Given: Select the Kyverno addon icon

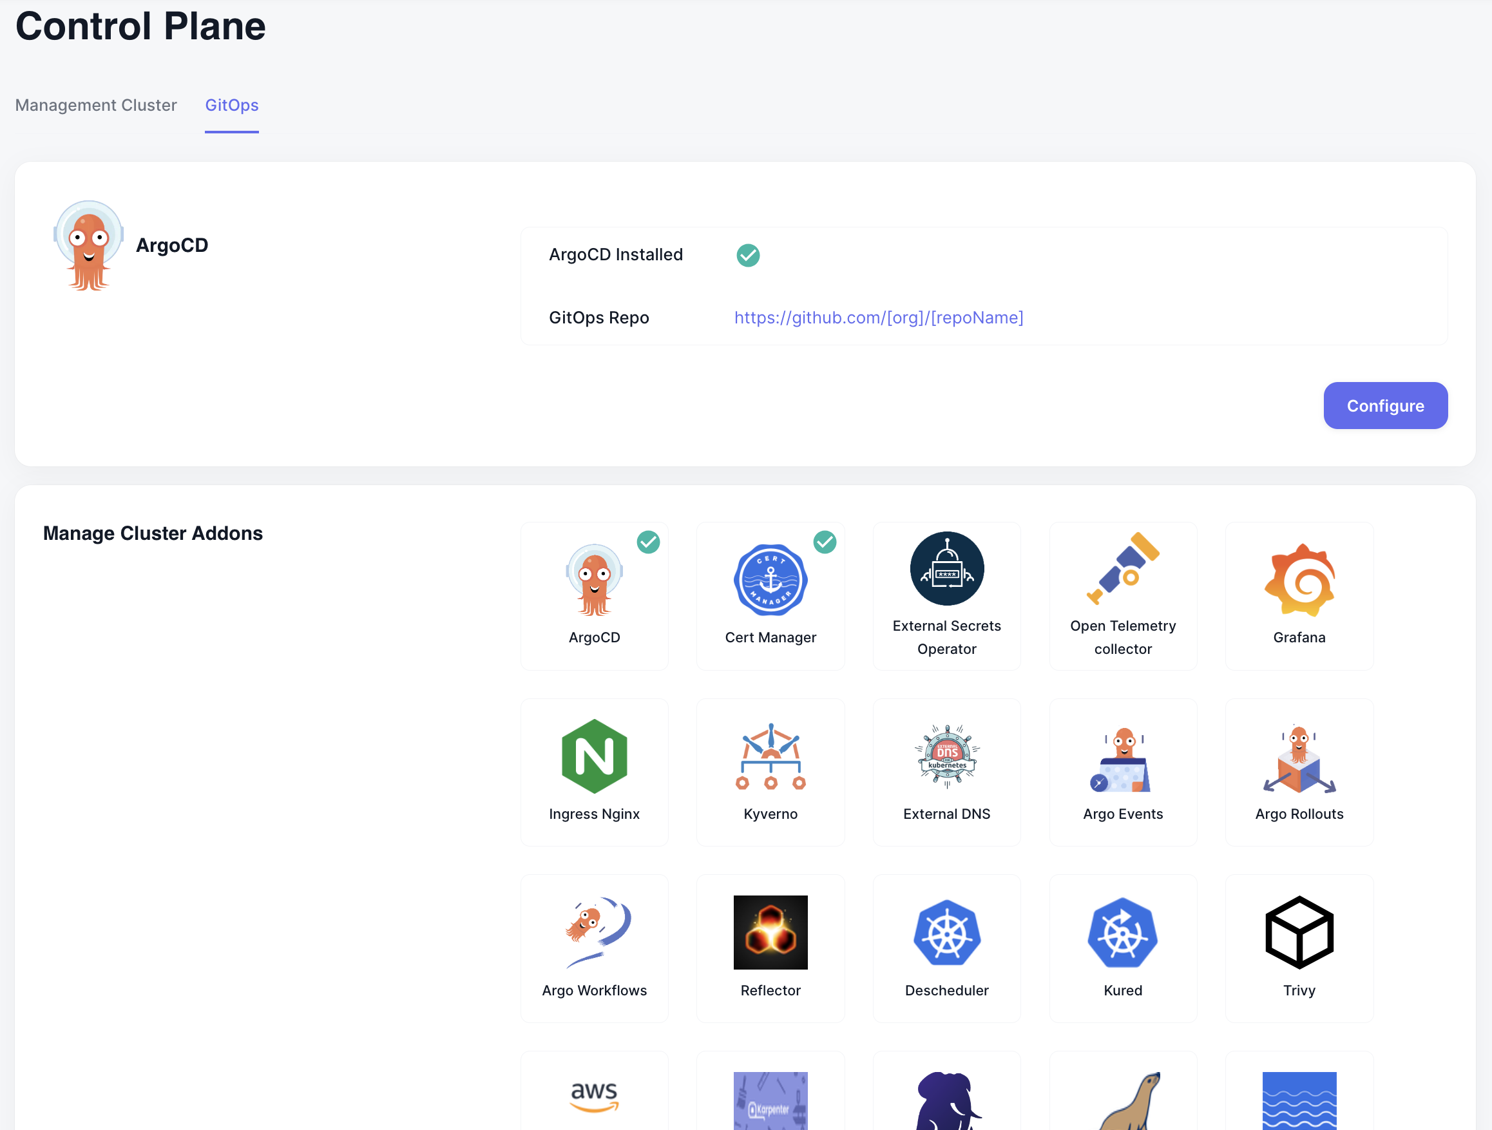Looking at the screenshot, I should [x=770, y=756].
